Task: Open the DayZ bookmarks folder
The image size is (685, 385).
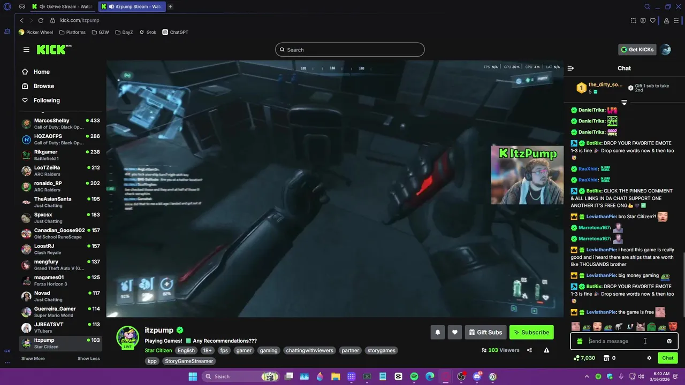Action: 124,32
